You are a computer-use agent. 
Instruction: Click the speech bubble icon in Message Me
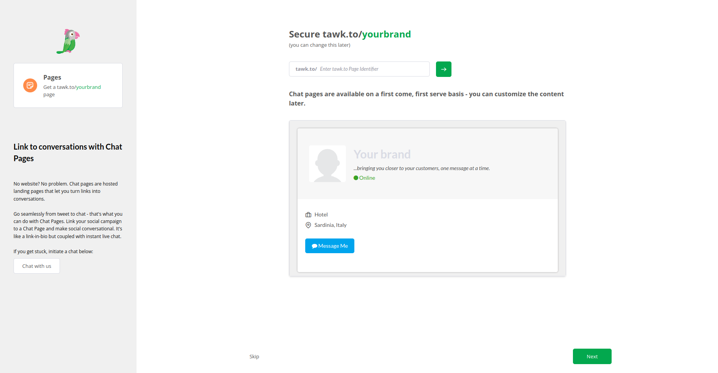pyautogui.click(x=314, y=246)
